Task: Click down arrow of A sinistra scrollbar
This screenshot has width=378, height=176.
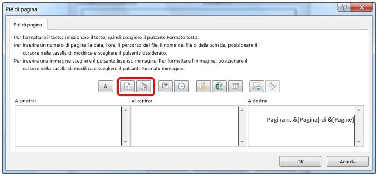Action: click(126, 142)
